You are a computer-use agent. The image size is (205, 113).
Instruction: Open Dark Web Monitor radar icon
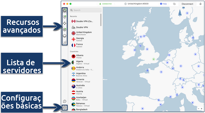[x=64, y=30]
